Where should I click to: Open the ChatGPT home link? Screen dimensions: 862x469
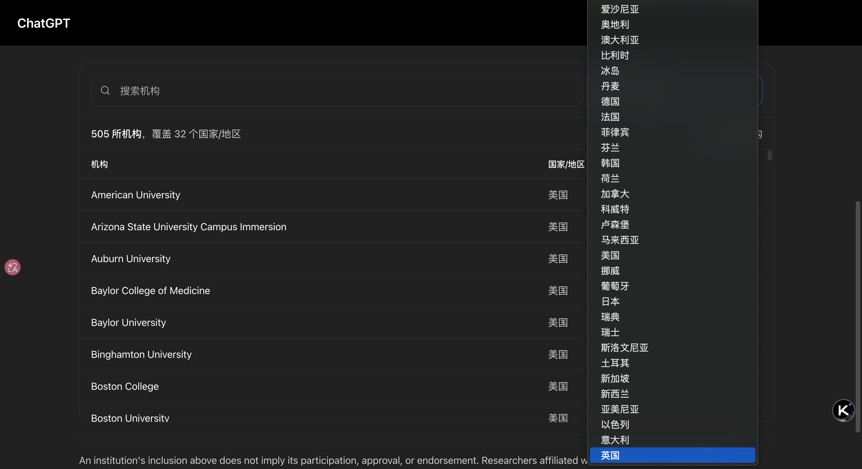pyautogui.click(x=44, y=23)
